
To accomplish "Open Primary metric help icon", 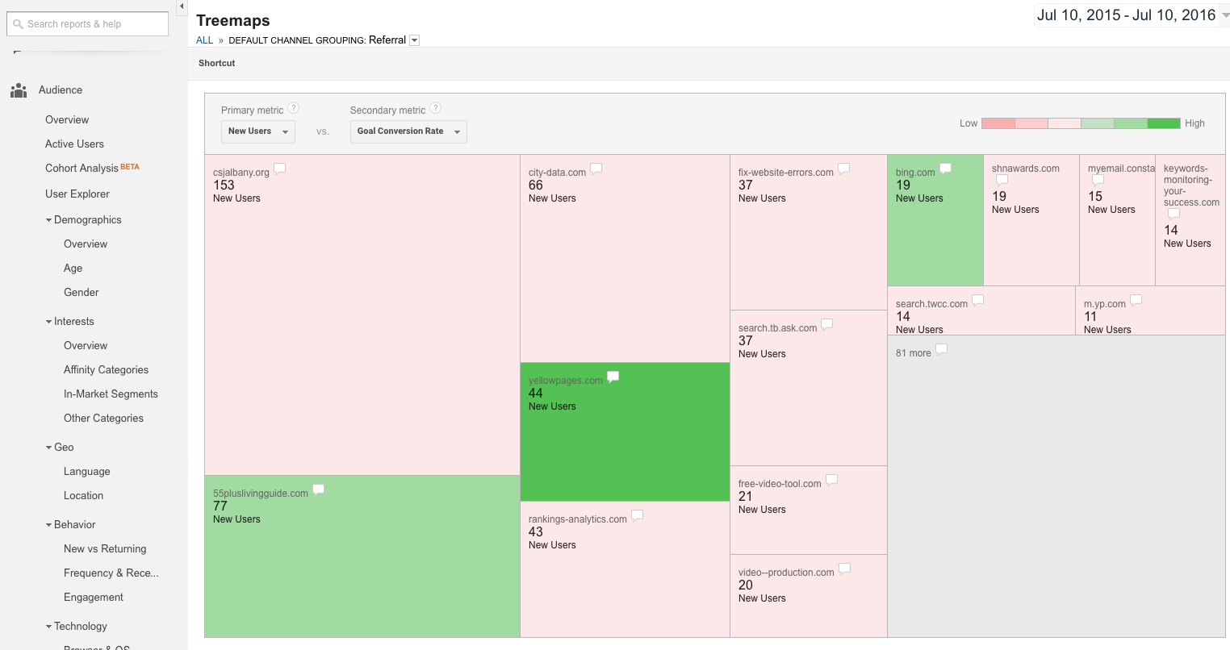I will 294,108.
